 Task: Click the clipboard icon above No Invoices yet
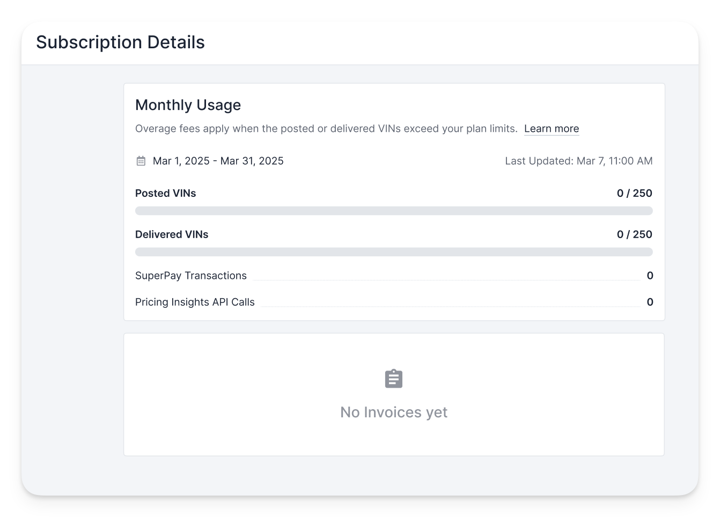coord(394,379)
